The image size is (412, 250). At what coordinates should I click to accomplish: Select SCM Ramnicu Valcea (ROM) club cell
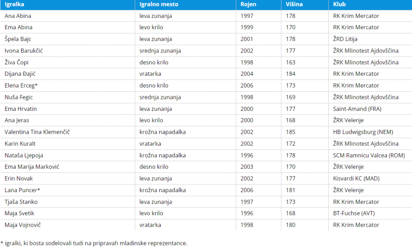click(369, 155)
